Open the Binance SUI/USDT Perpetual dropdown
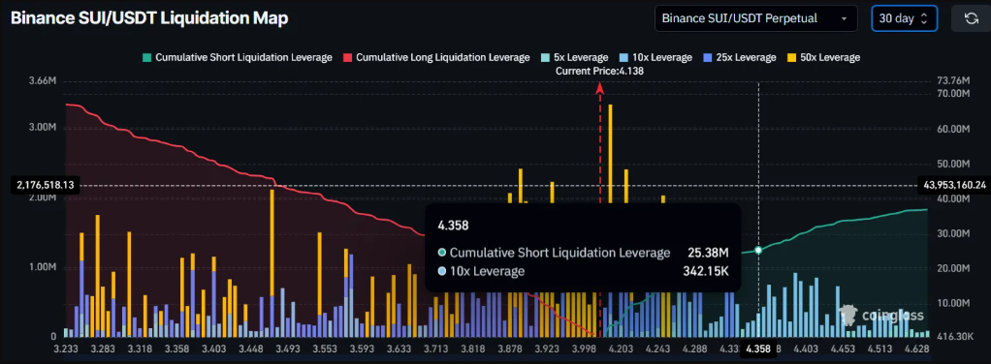 pos(756,18)
